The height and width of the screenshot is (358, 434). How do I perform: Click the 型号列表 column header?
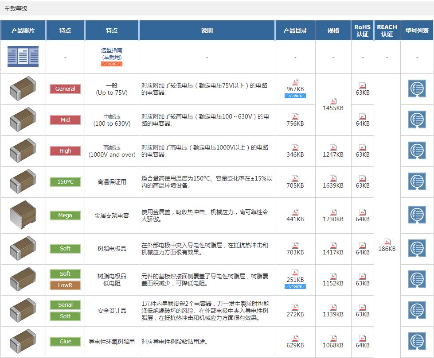tap(417, 31)
